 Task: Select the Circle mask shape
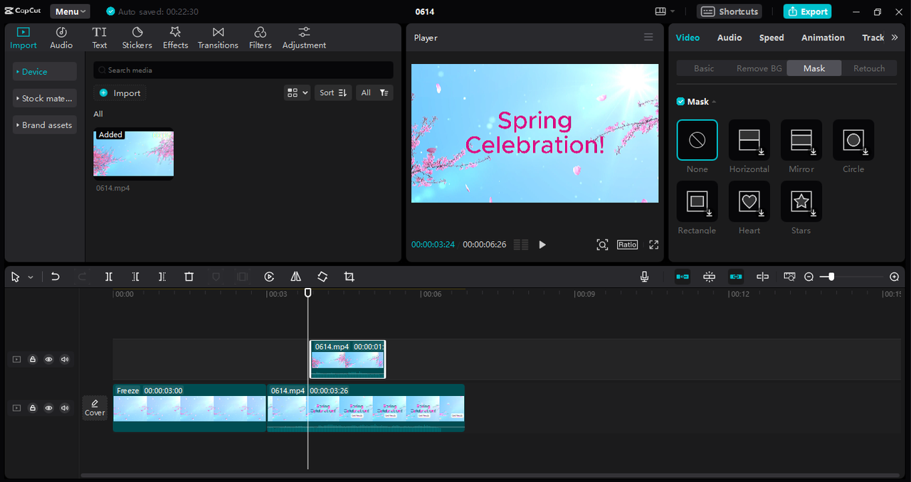pos(853,140)
